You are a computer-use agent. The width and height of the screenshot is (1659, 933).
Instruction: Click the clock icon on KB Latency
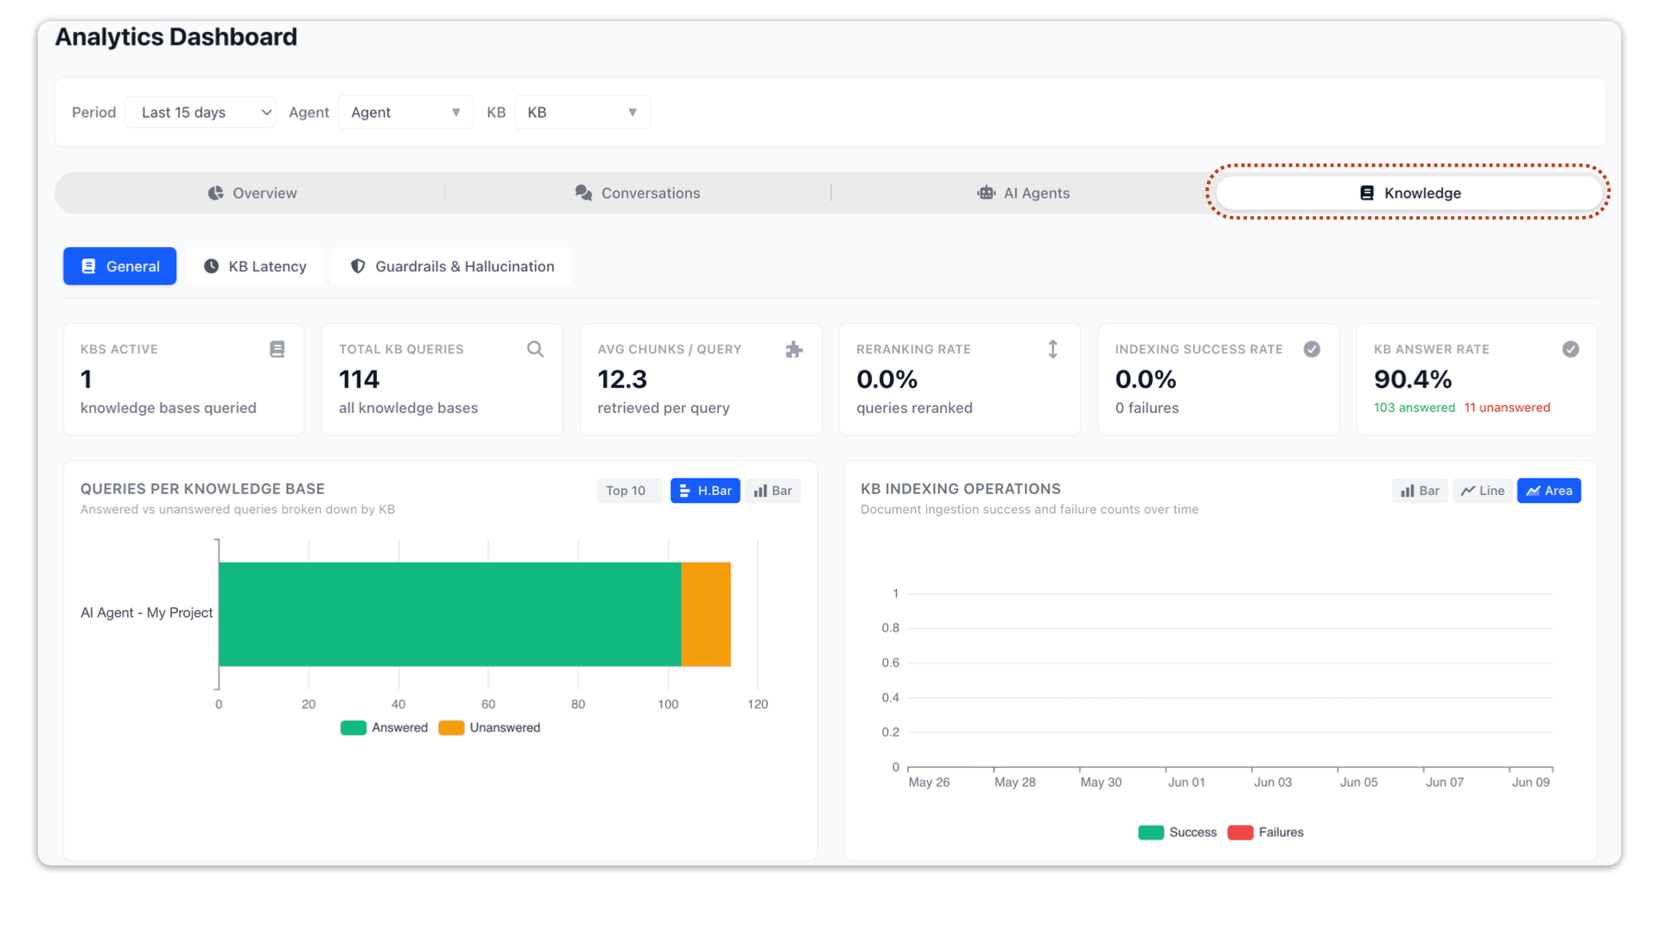click(211, 266)
